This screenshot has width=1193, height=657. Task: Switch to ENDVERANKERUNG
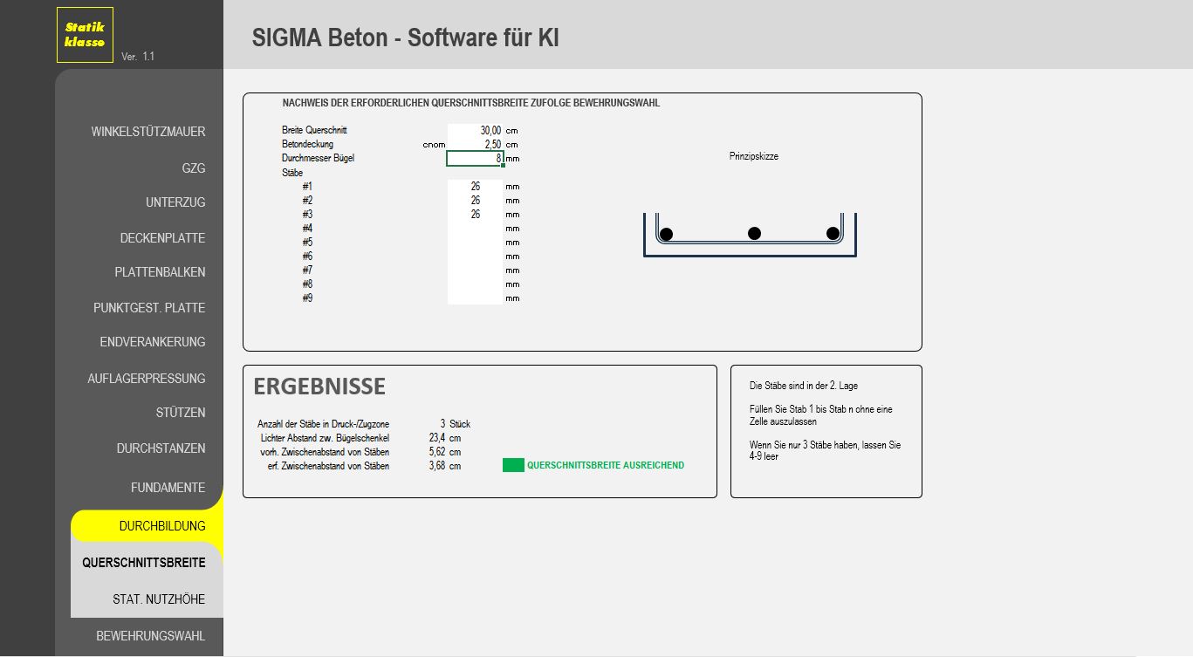[152, 342]
